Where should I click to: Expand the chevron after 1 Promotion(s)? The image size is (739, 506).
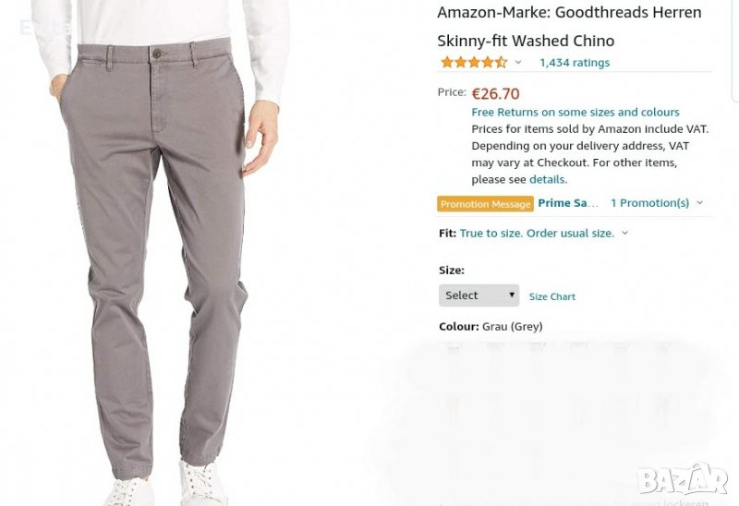click(x=699, y=203)
